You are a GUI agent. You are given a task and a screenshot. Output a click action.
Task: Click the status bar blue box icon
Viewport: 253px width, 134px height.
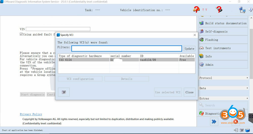[x=247, y=130]
